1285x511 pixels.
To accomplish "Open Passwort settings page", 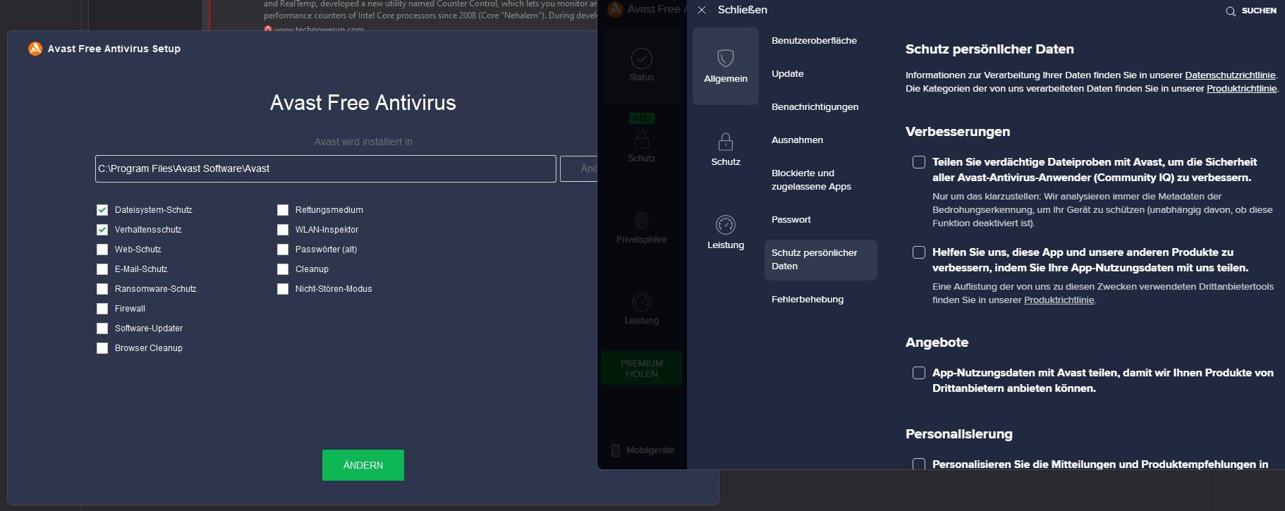I will point(791,220).
